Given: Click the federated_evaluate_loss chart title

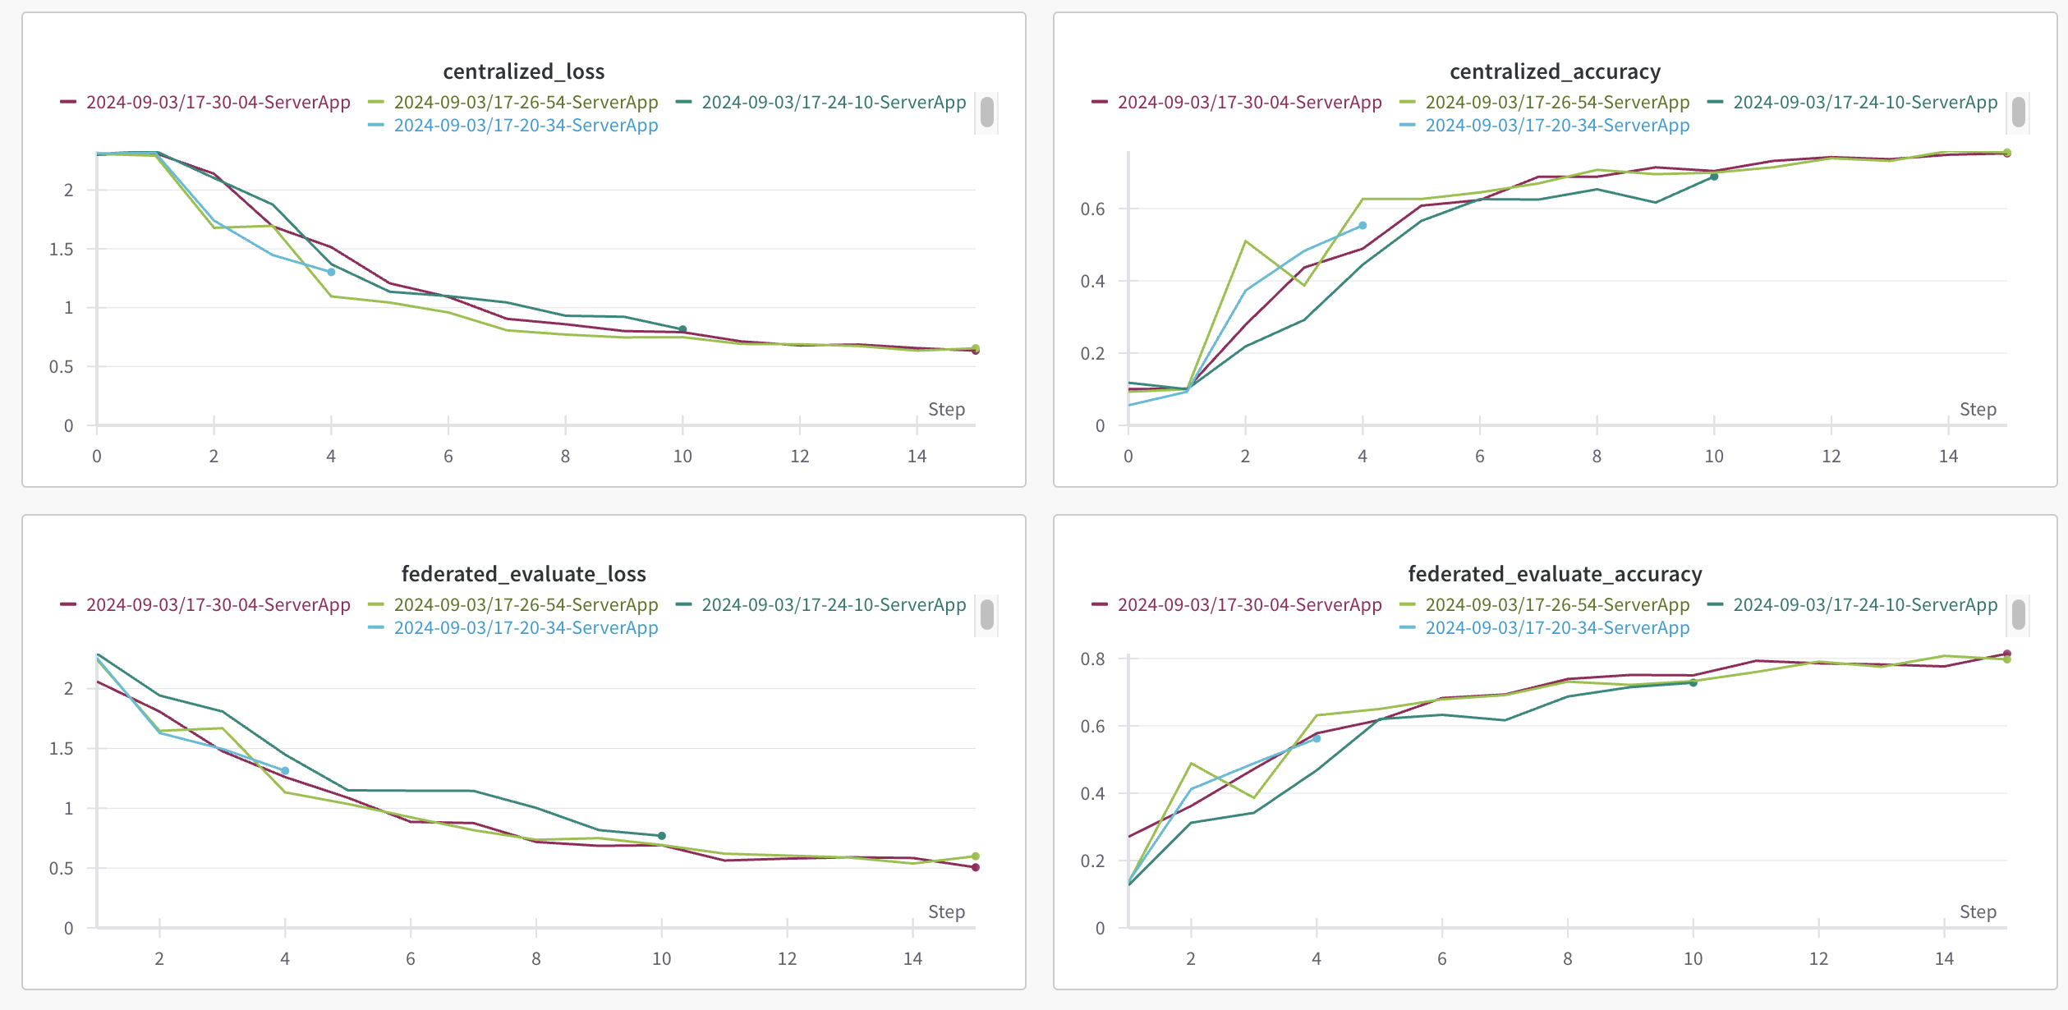Looking at the screenshot, I should pos(523,574).
